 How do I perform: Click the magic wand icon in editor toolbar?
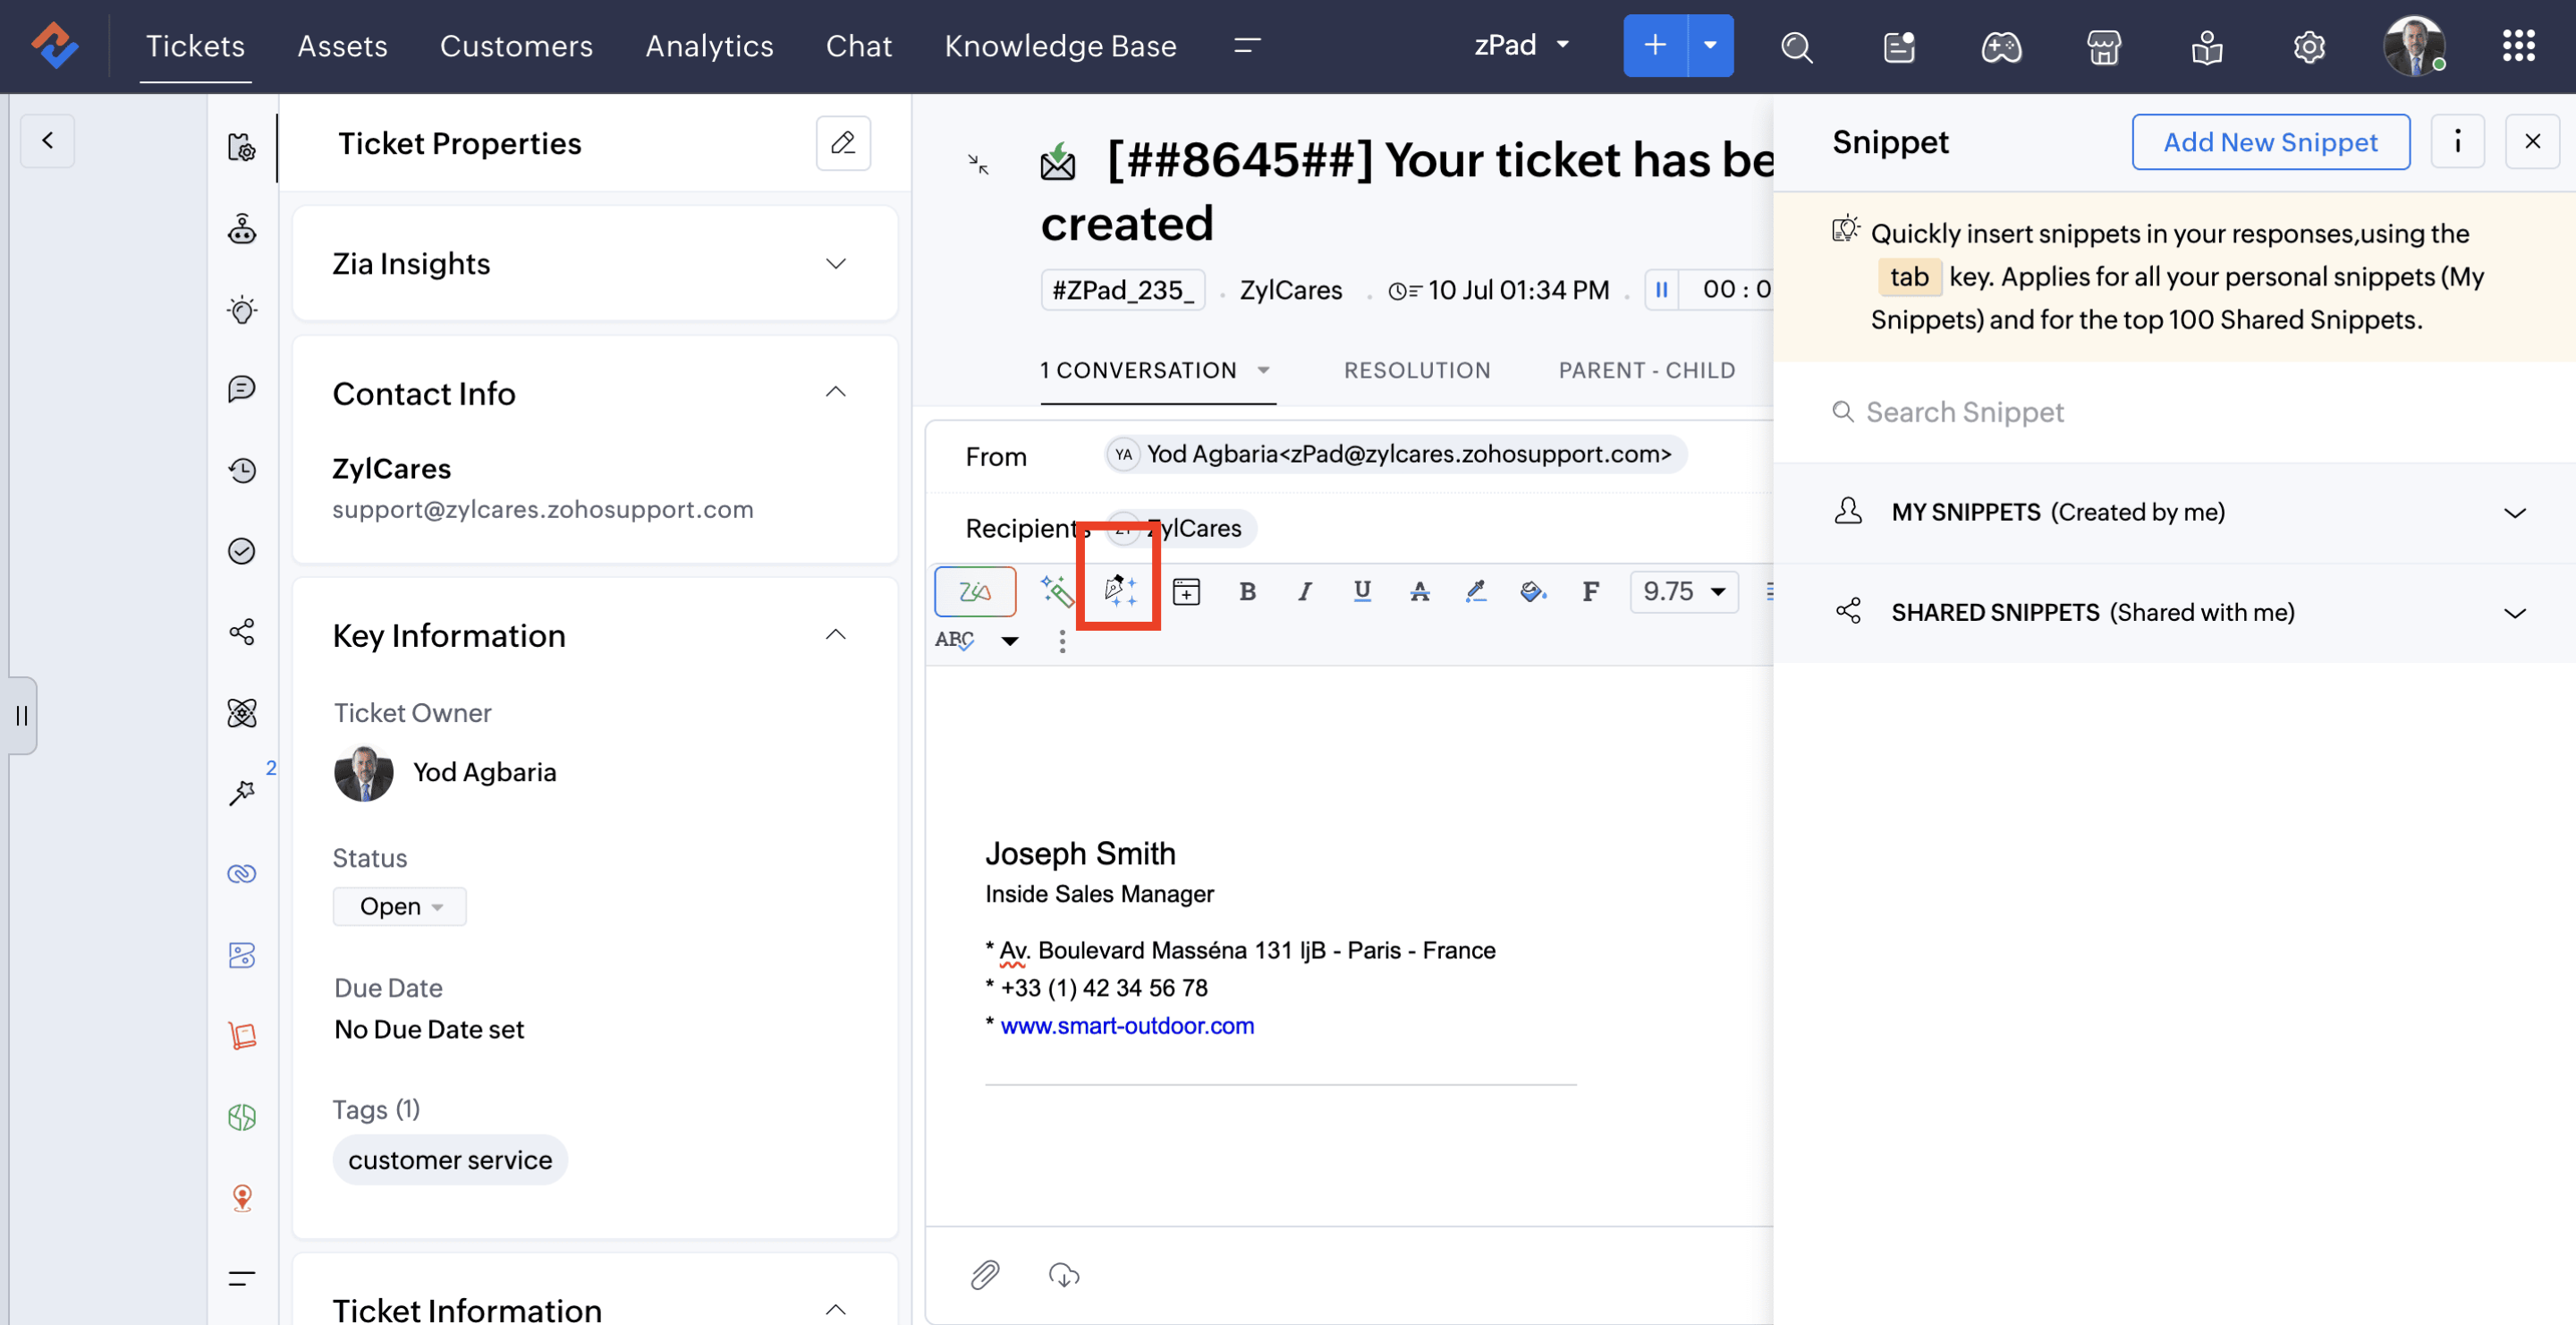click(x=1057, y=591)
